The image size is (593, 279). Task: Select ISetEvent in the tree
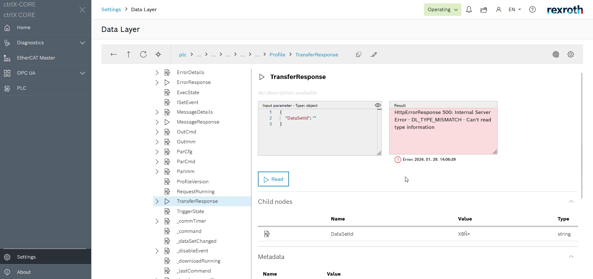point(188,102)
